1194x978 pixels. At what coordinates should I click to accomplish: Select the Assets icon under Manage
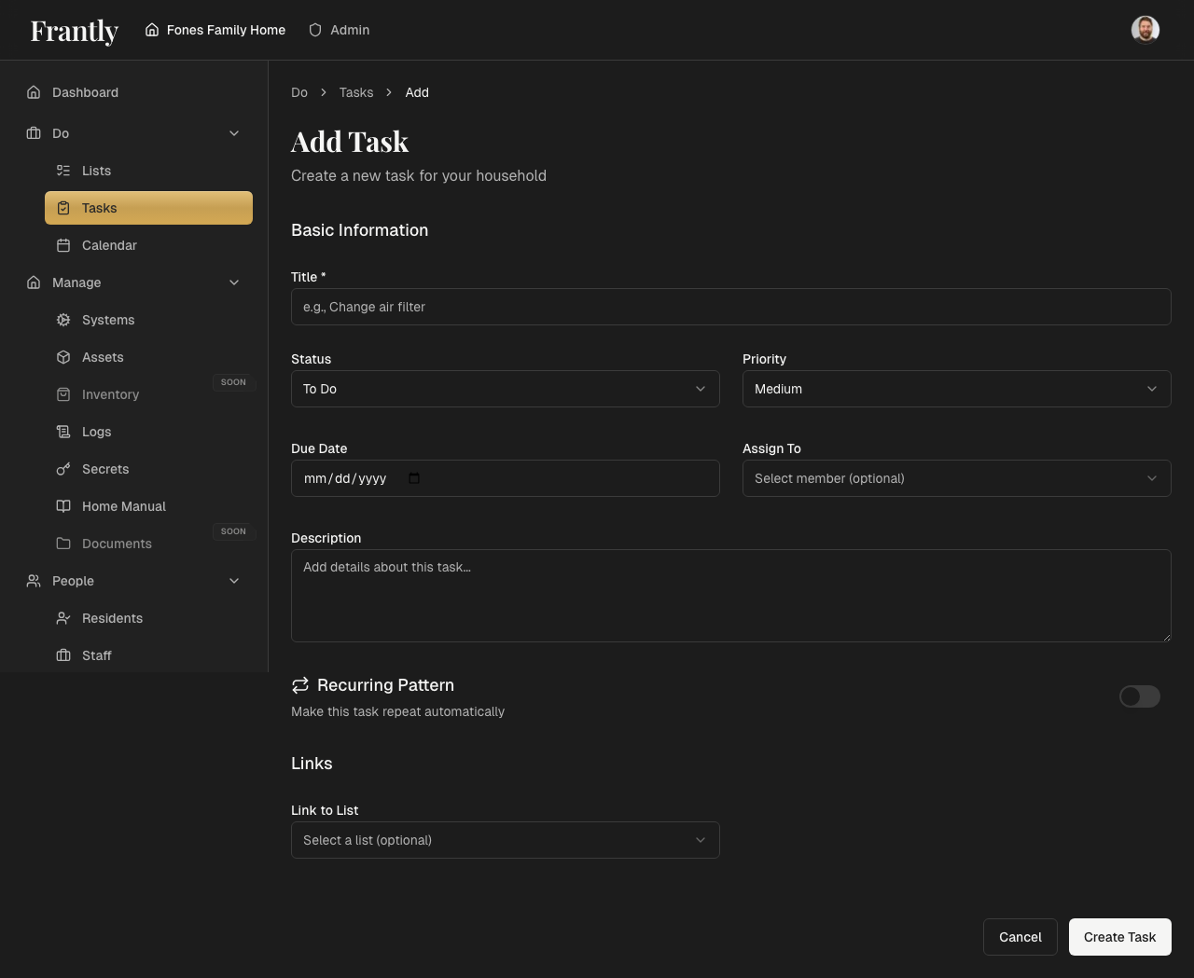(x=62, y=357)
